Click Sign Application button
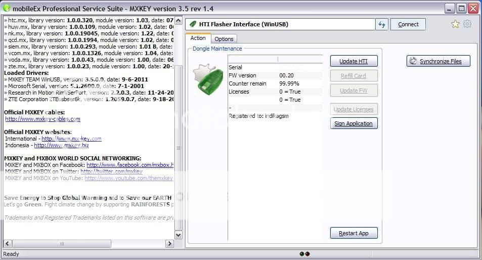The width and height of the screenshot is (482, 260). point(354,123)
